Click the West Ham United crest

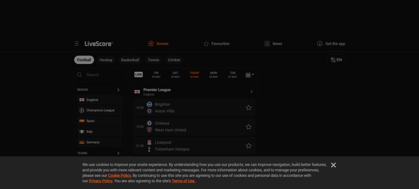pyautogui.click(x=149, y=130)
